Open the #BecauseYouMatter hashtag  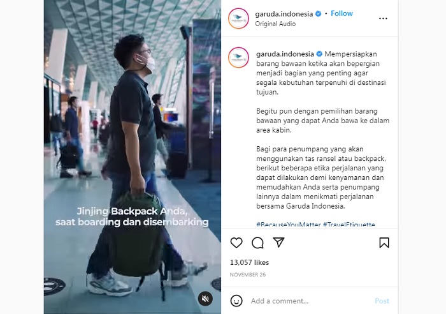point(289,225)
